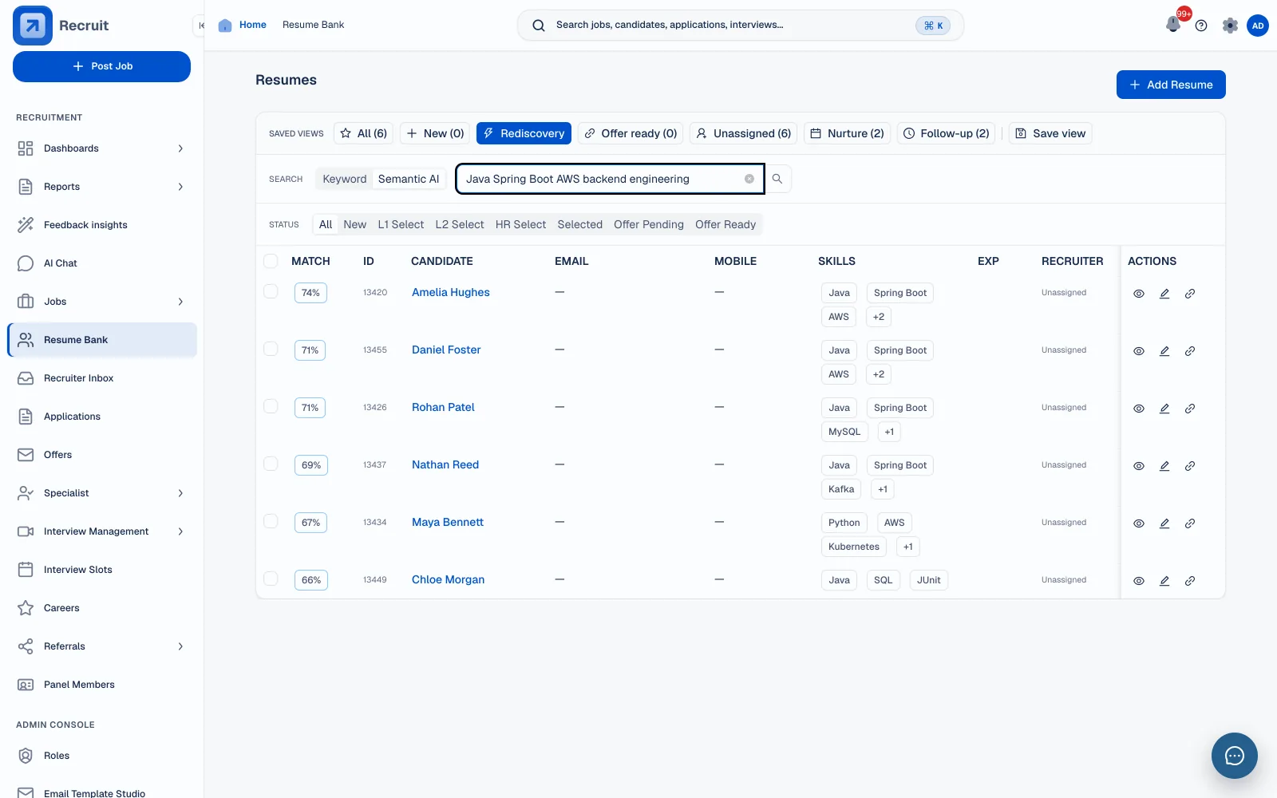
Task: Edit Maya Bennett's resume with pencil icon
Action: pos(1164,523)
